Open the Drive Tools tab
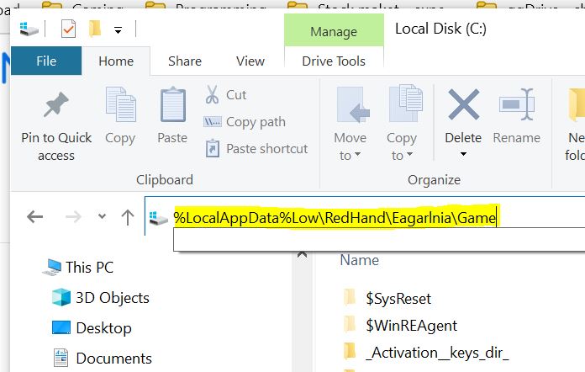 pos(334,61)
